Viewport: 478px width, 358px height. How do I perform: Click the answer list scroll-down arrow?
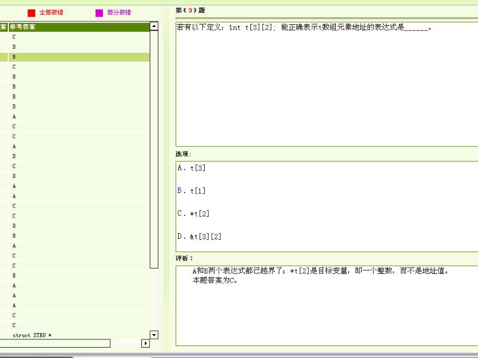[x=154, y=335]
